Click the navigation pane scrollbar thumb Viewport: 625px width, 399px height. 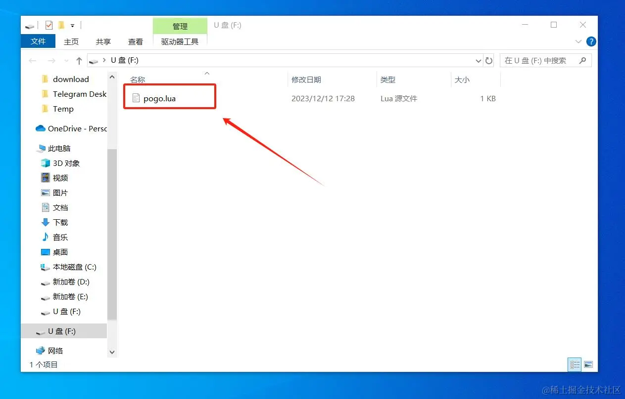tap(112, 234)
